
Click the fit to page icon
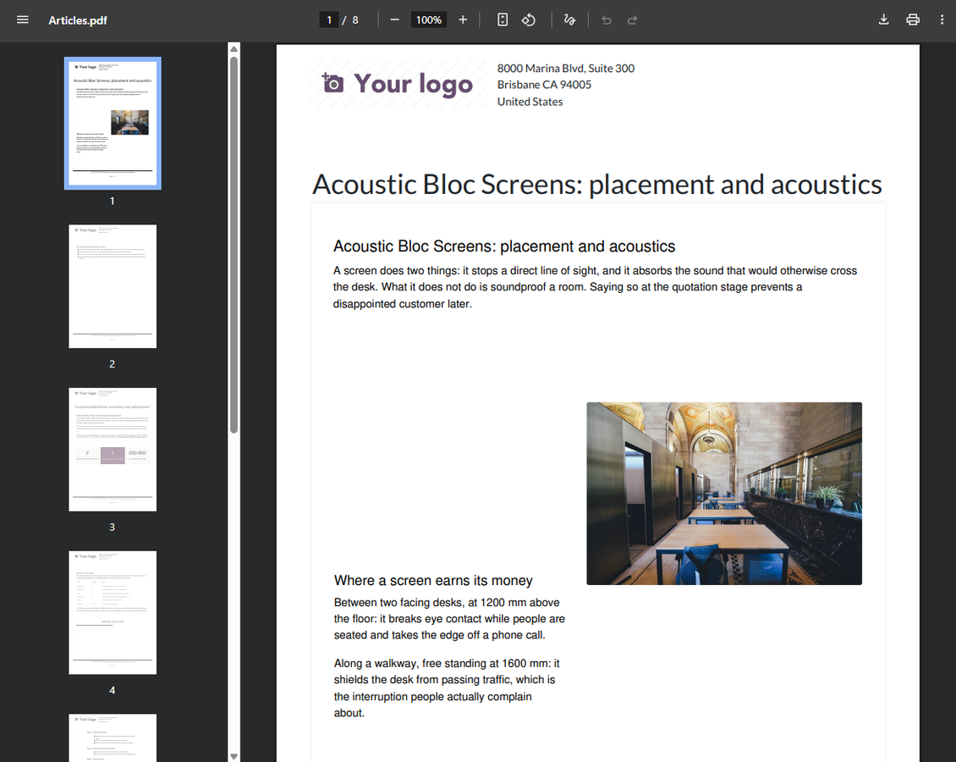coord(503,20)
